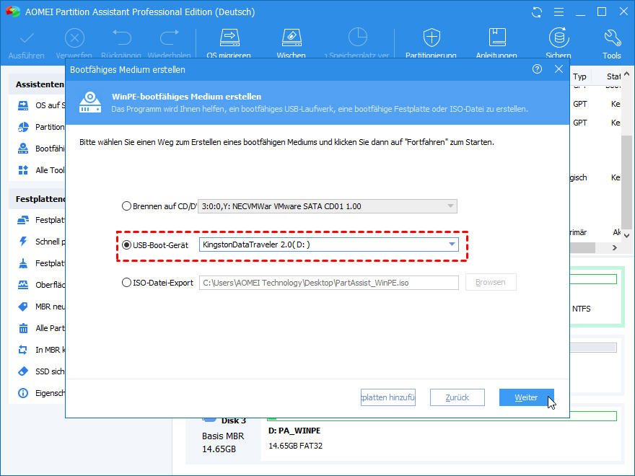Click the Eigenschaften info icon
Screen dimensions: 635x476
pyautogui.click(x=23, y=393)
